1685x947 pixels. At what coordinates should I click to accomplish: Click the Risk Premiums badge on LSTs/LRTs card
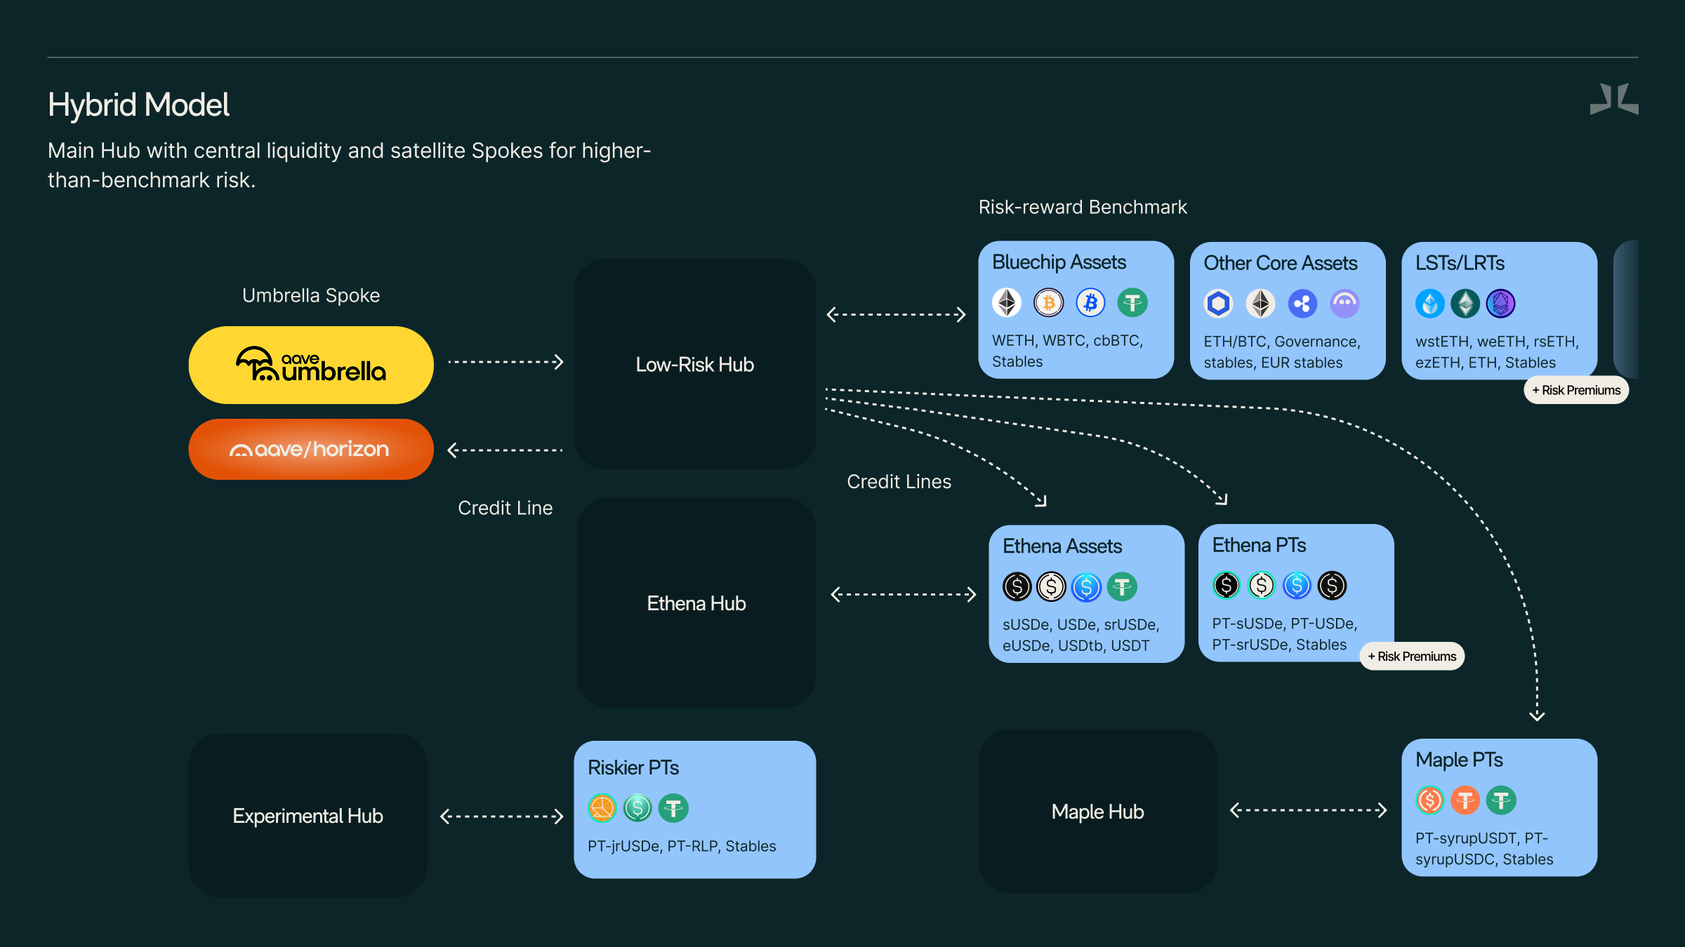pos(1576,390)
